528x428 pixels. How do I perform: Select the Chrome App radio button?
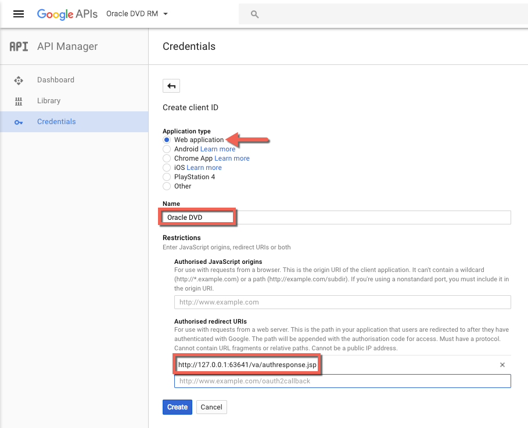(167, 158)
